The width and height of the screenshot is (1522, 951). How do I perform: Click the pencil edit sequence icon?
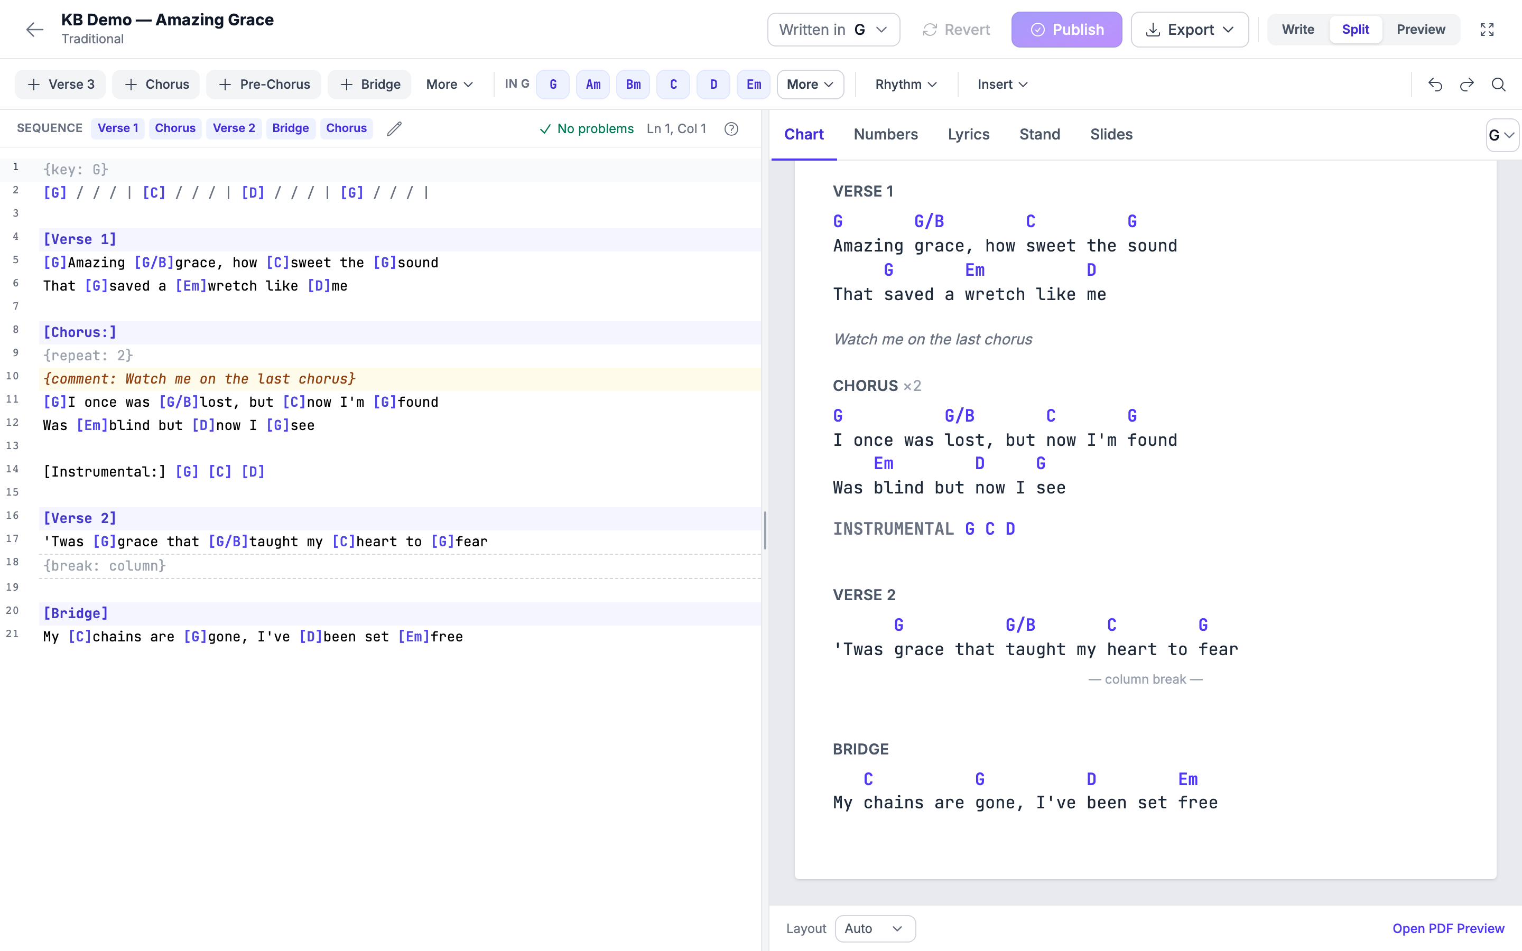tap(394, 128)
